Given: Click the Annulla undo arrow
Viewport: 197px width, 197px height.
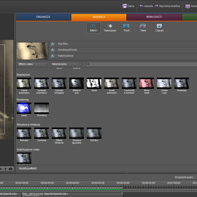Looking at the screenshot, I should coord(141,6).
